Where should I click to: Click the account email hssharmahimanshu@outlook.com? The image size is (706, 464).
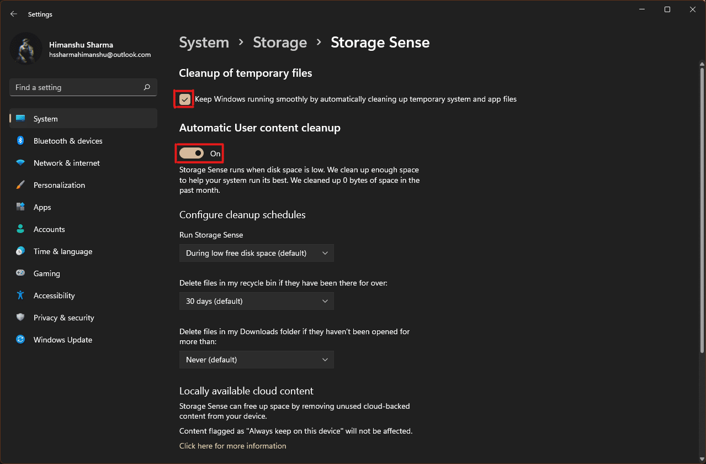[100, 55]
